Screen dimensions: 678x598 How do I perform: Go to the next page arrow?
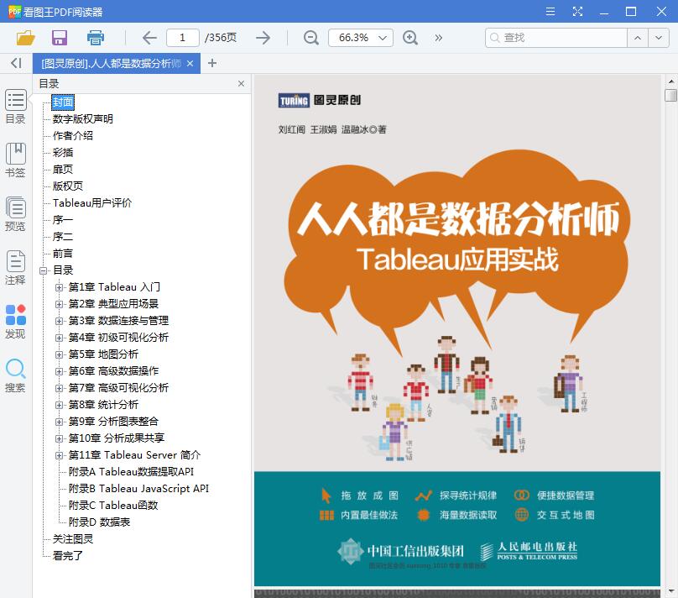263,38
